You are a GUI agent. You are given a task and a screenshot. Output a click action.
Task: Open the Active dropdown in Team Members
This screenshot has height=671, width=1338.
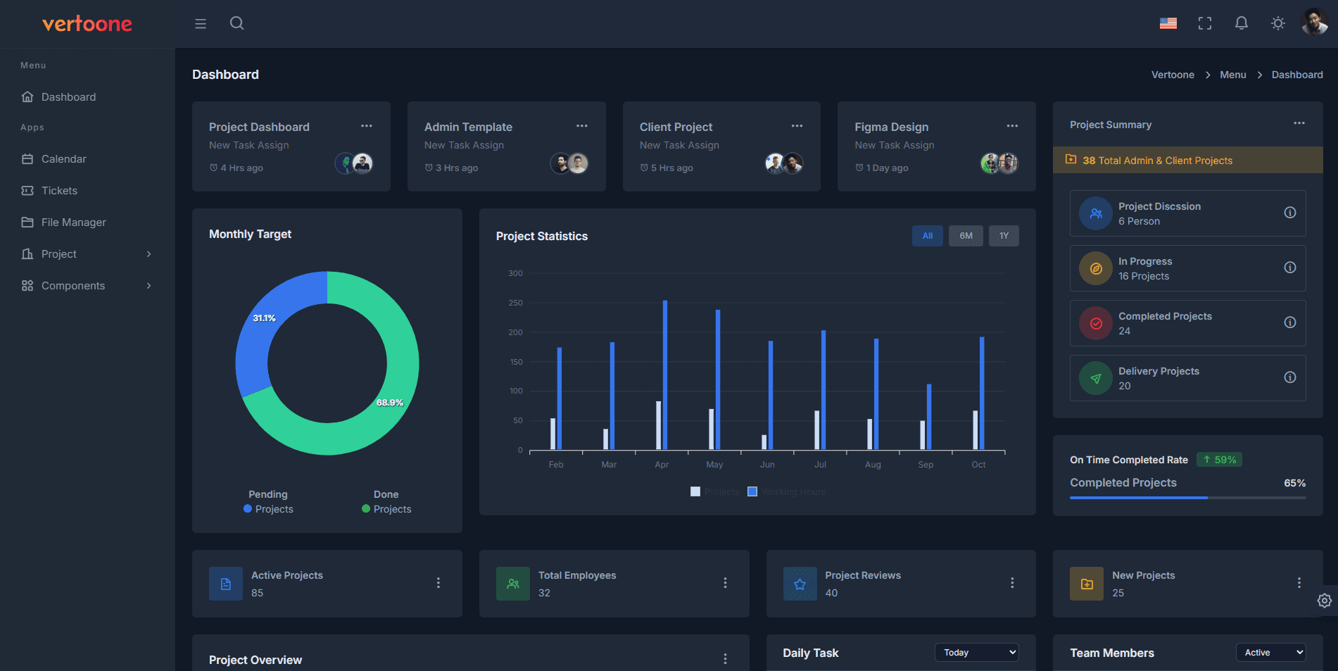[1270, 652]
